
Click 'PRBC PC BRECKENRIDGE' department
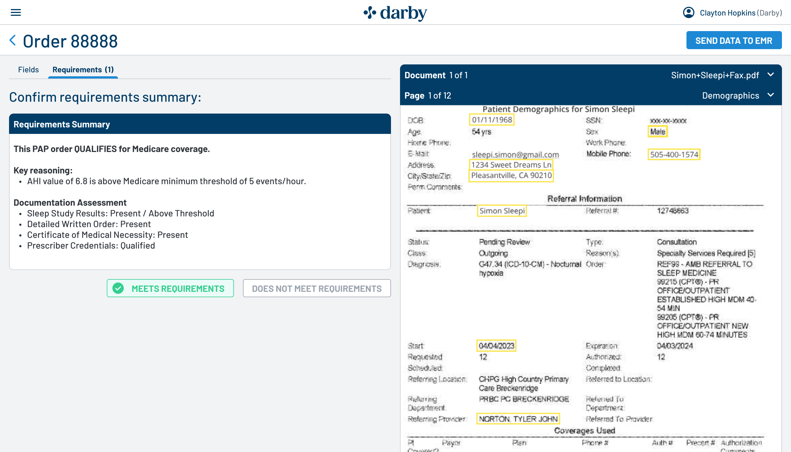524,399
